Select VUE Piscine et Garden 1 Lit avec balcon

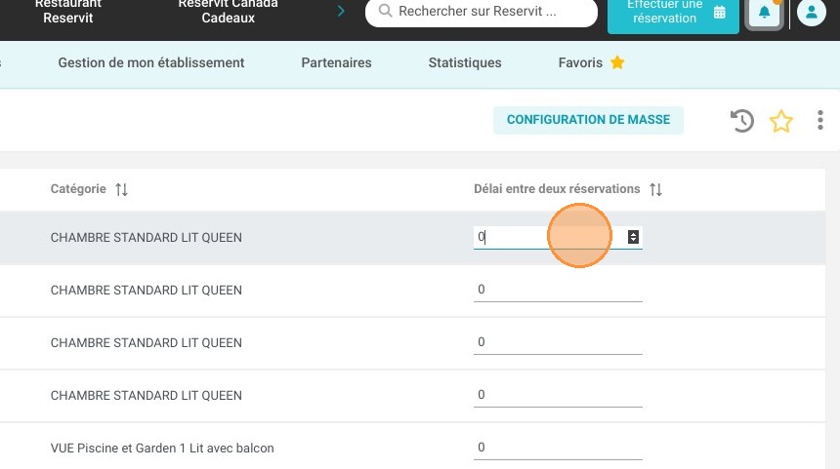tap(162, 449)
